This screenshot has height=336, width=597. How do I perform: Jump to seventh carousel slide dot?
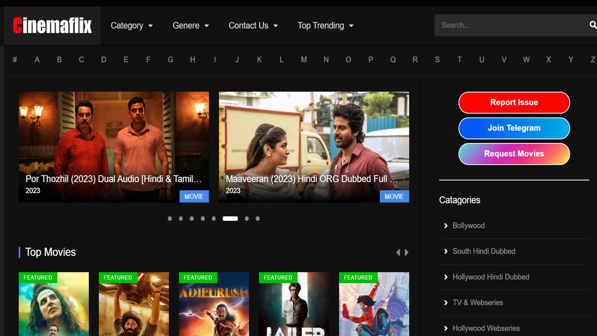(x=247, y=219)
